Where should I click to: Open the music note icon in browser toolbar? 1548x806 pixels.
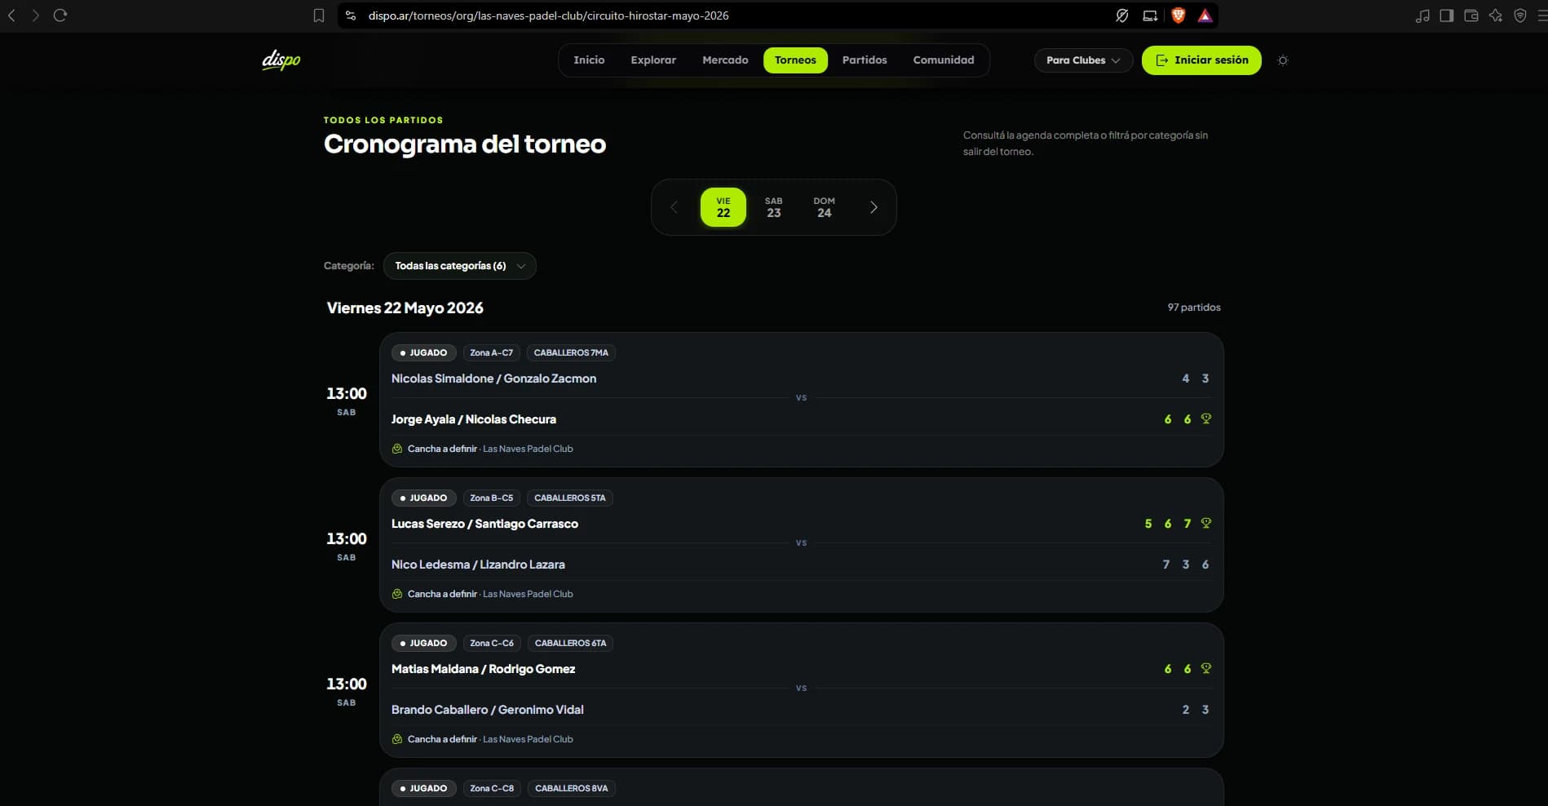pyautogui.click(x=1422, y=15)
